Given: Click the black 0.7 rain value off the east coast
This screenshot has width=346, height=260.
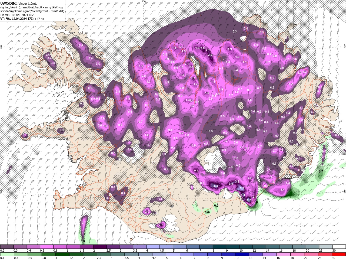Looking at the screenshot, I should [x=321, y=171].
